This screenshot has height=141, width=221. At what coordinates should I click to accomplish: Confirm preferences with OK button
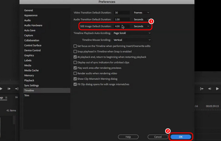click(181, 137)
